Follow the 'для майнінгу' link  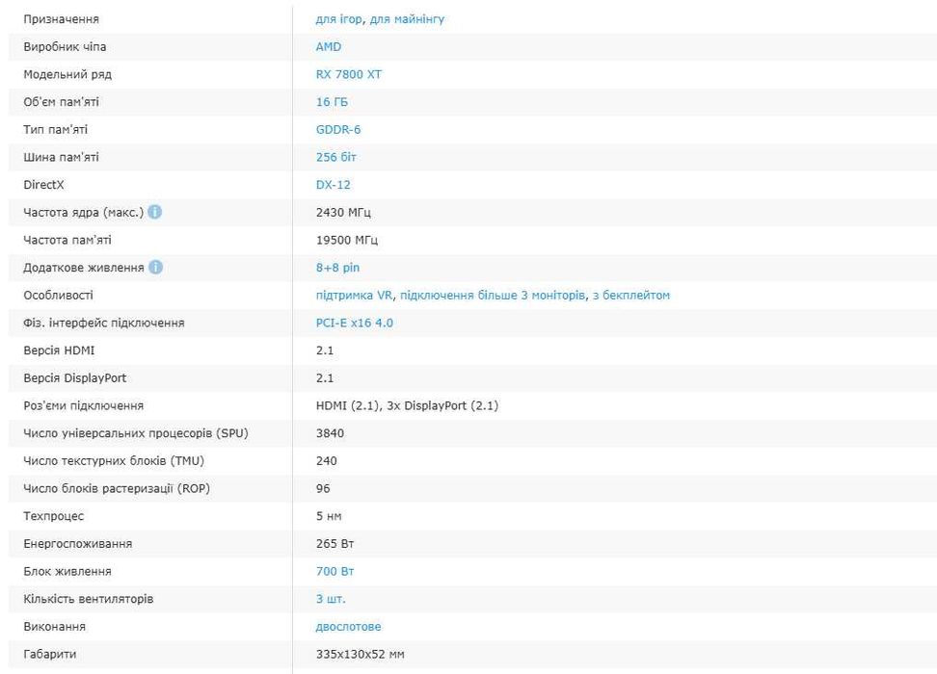point(407,19)
